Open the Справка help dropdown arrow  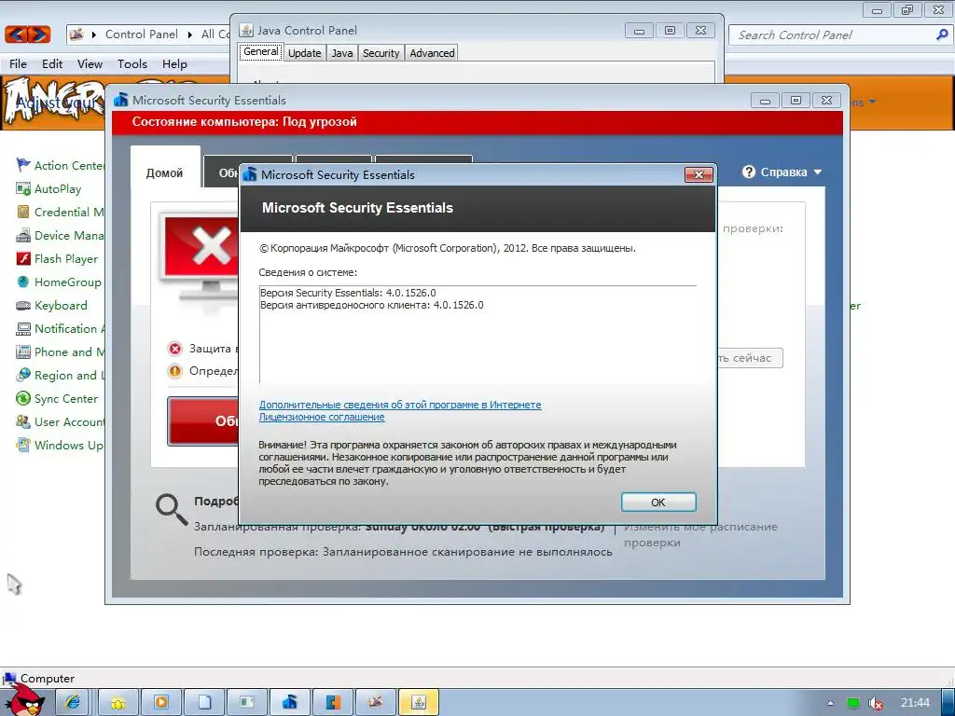coord(818,172)
